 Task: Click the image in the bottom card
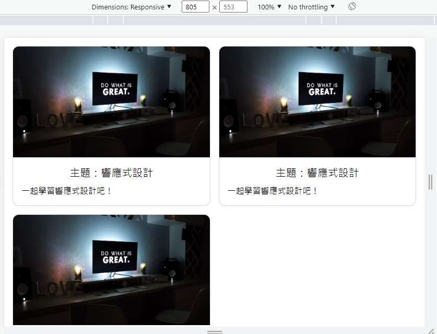(112, 270)
